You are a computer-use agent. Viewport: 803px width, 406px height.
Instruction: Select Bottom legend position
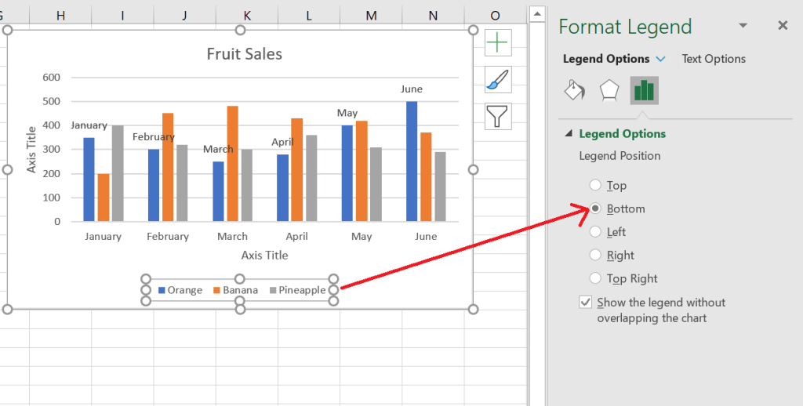coord(595,208)
